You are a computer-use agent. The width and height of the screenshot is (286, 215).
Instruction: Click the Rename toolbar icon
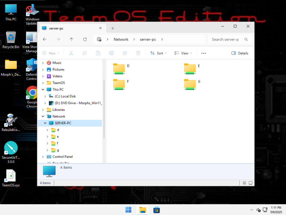pos(111,53)
